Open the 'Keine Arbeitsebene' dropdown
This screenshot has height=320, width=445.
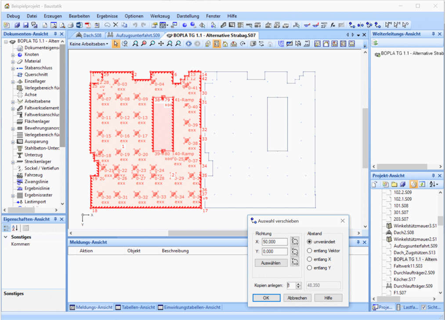(89, 44)
